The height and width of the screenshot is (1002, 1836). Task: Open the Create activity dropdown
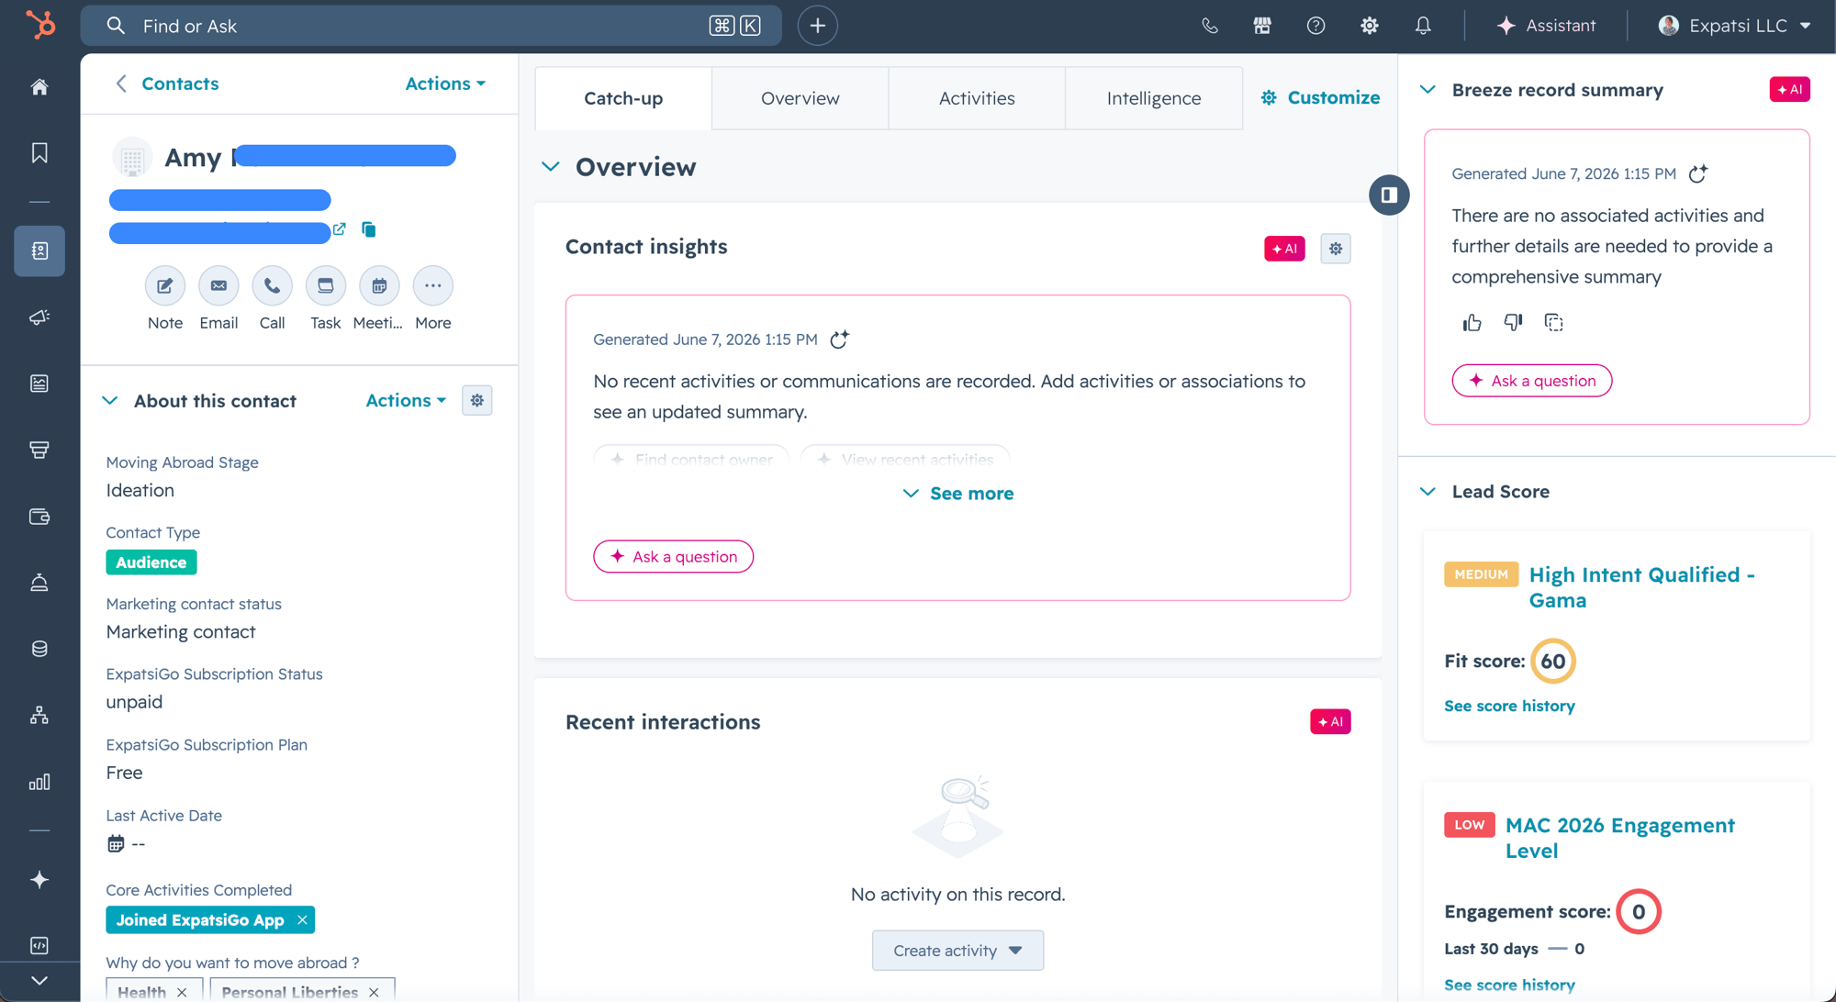pyautogui.click(x=957, y=951)
